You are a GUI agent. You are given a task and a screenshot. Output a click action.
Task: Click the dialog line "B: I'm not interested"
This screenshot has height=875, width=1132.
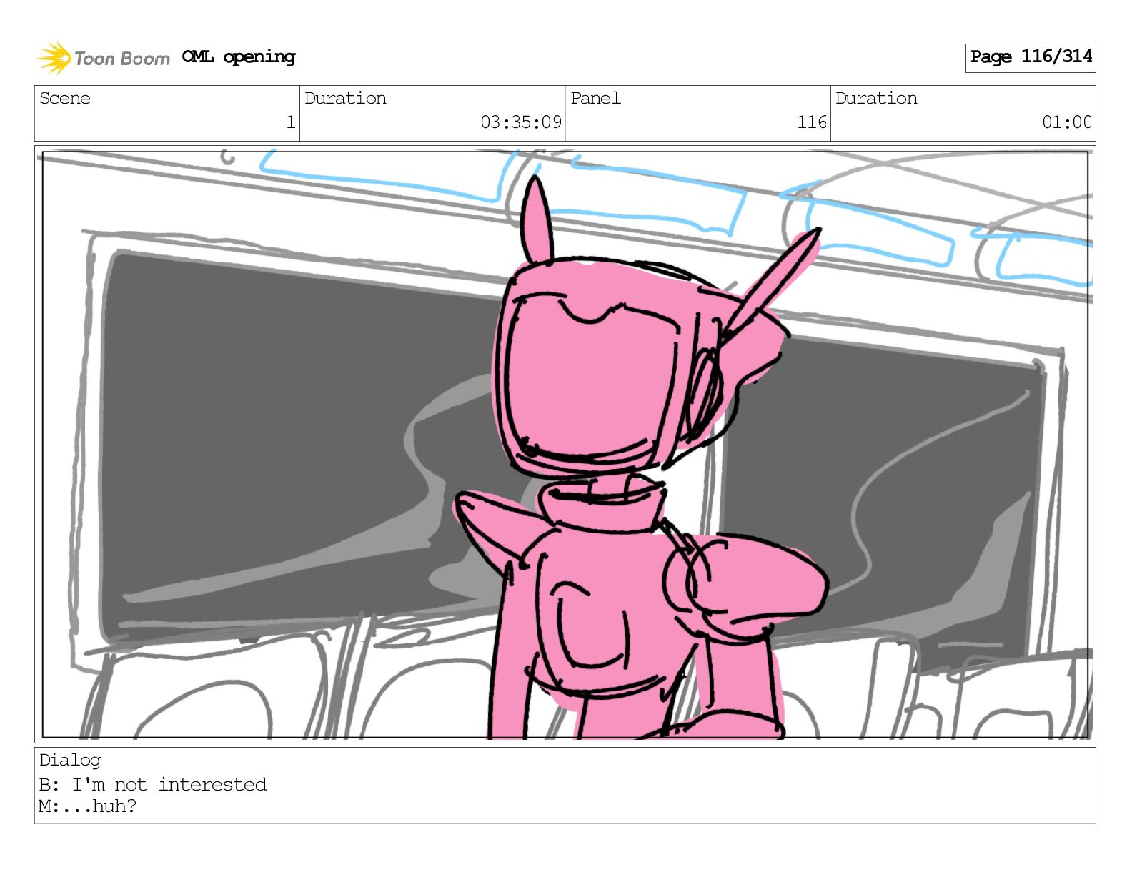click(153, 785)
